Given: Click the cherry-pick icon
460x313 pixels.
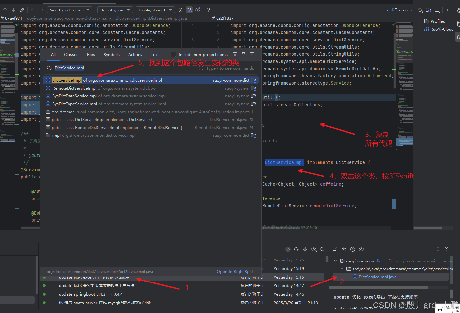Looking at the screenshot, I should [x=305, y=249].
